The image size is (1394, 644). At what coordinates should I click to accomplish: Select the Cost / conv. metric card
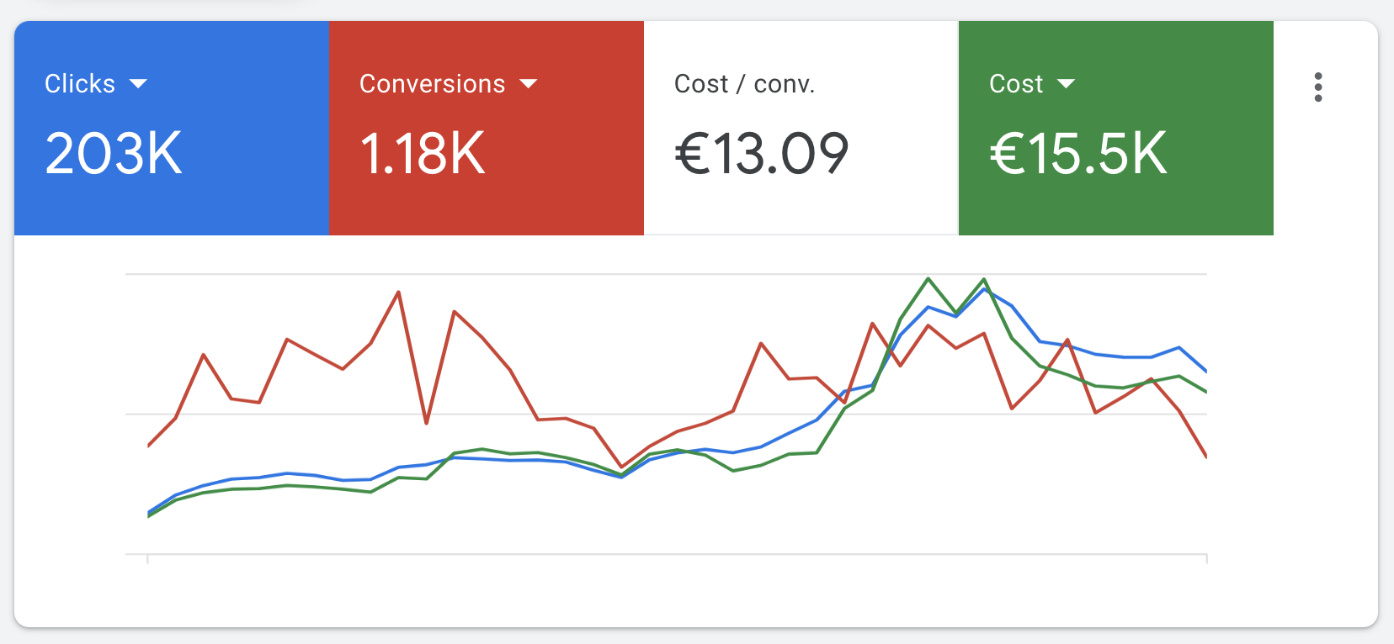click(800, 126)
